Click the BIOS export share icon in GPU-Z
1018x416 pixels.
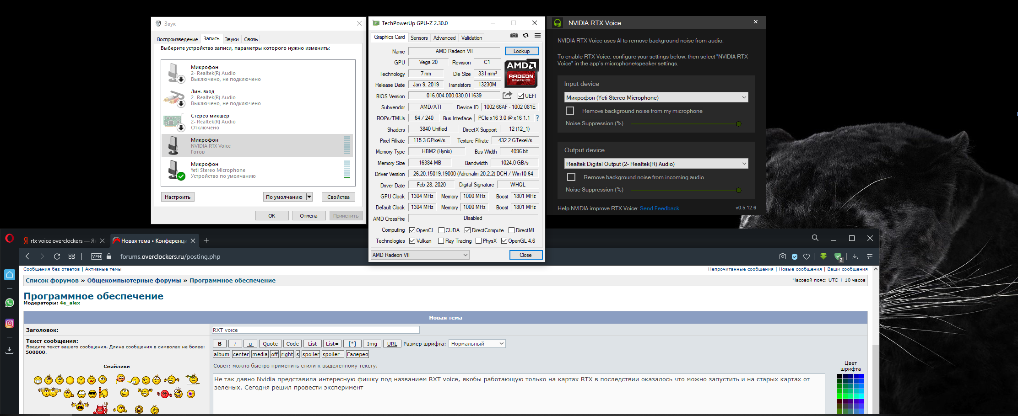pyautogui.click(x=507, y=96)
